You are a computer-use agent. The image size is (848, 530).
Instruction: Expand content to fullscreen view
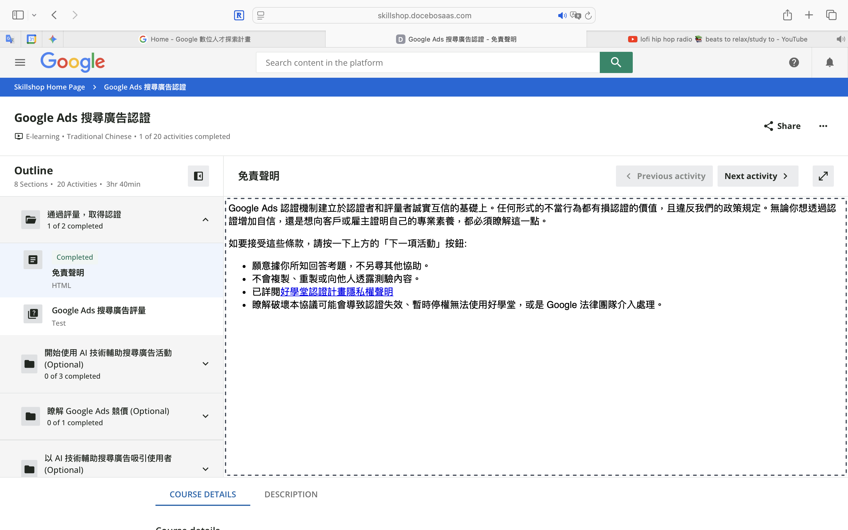823,176
